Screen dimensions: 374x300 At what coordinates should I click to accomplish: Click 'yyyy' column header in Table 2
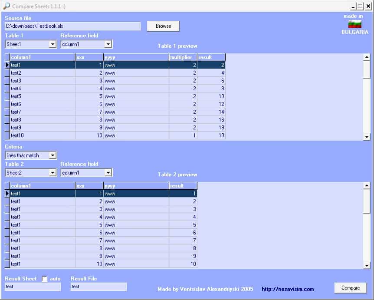[x=136, y=186]
